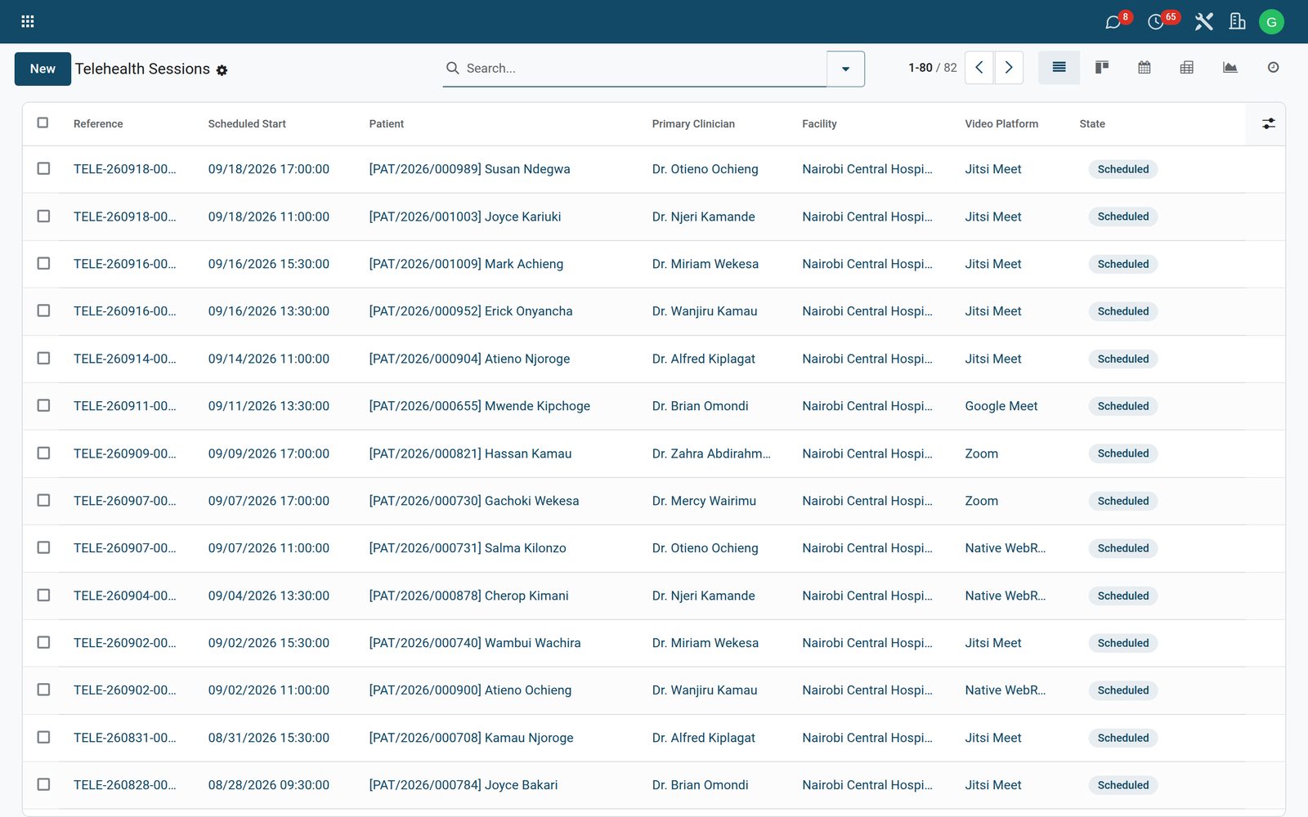Click the Google Meet platform cell
Screen dimensions: 1308x817
click(1001, 406)
